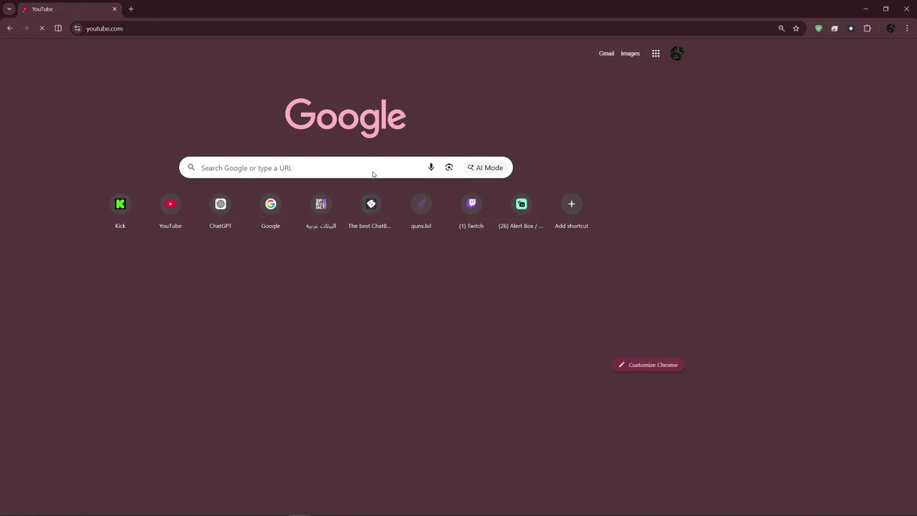Screen dimensions: 917x516
Task: Open the dark square extension icon
Action: tap(851, 29)
